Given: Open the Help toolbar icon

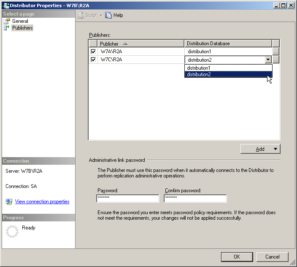Looking at the screenshot, I should [108, 15].
